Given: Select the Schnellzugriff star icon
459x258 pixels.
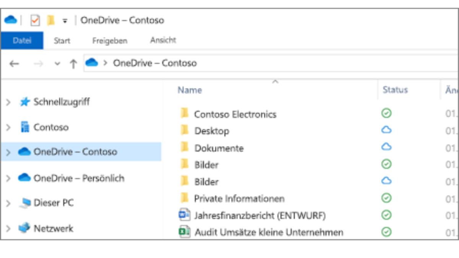Looking at the screenshot, I should tap(25, 102).
